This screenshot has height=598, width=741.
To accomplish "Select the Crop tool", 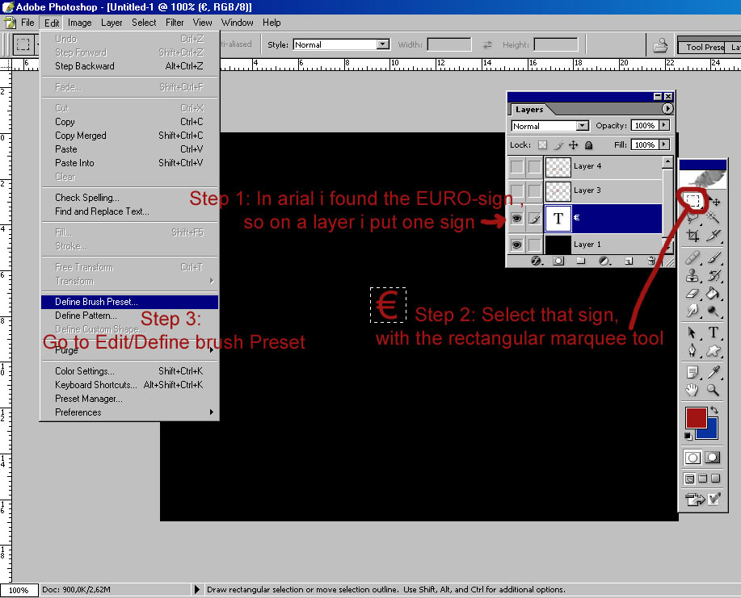I will (693, 236).
